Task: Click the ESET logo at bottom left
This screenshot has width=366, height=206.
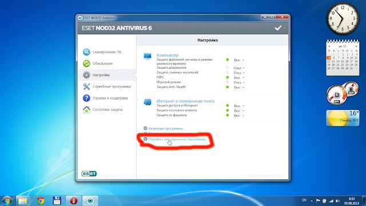Action: 89,173
